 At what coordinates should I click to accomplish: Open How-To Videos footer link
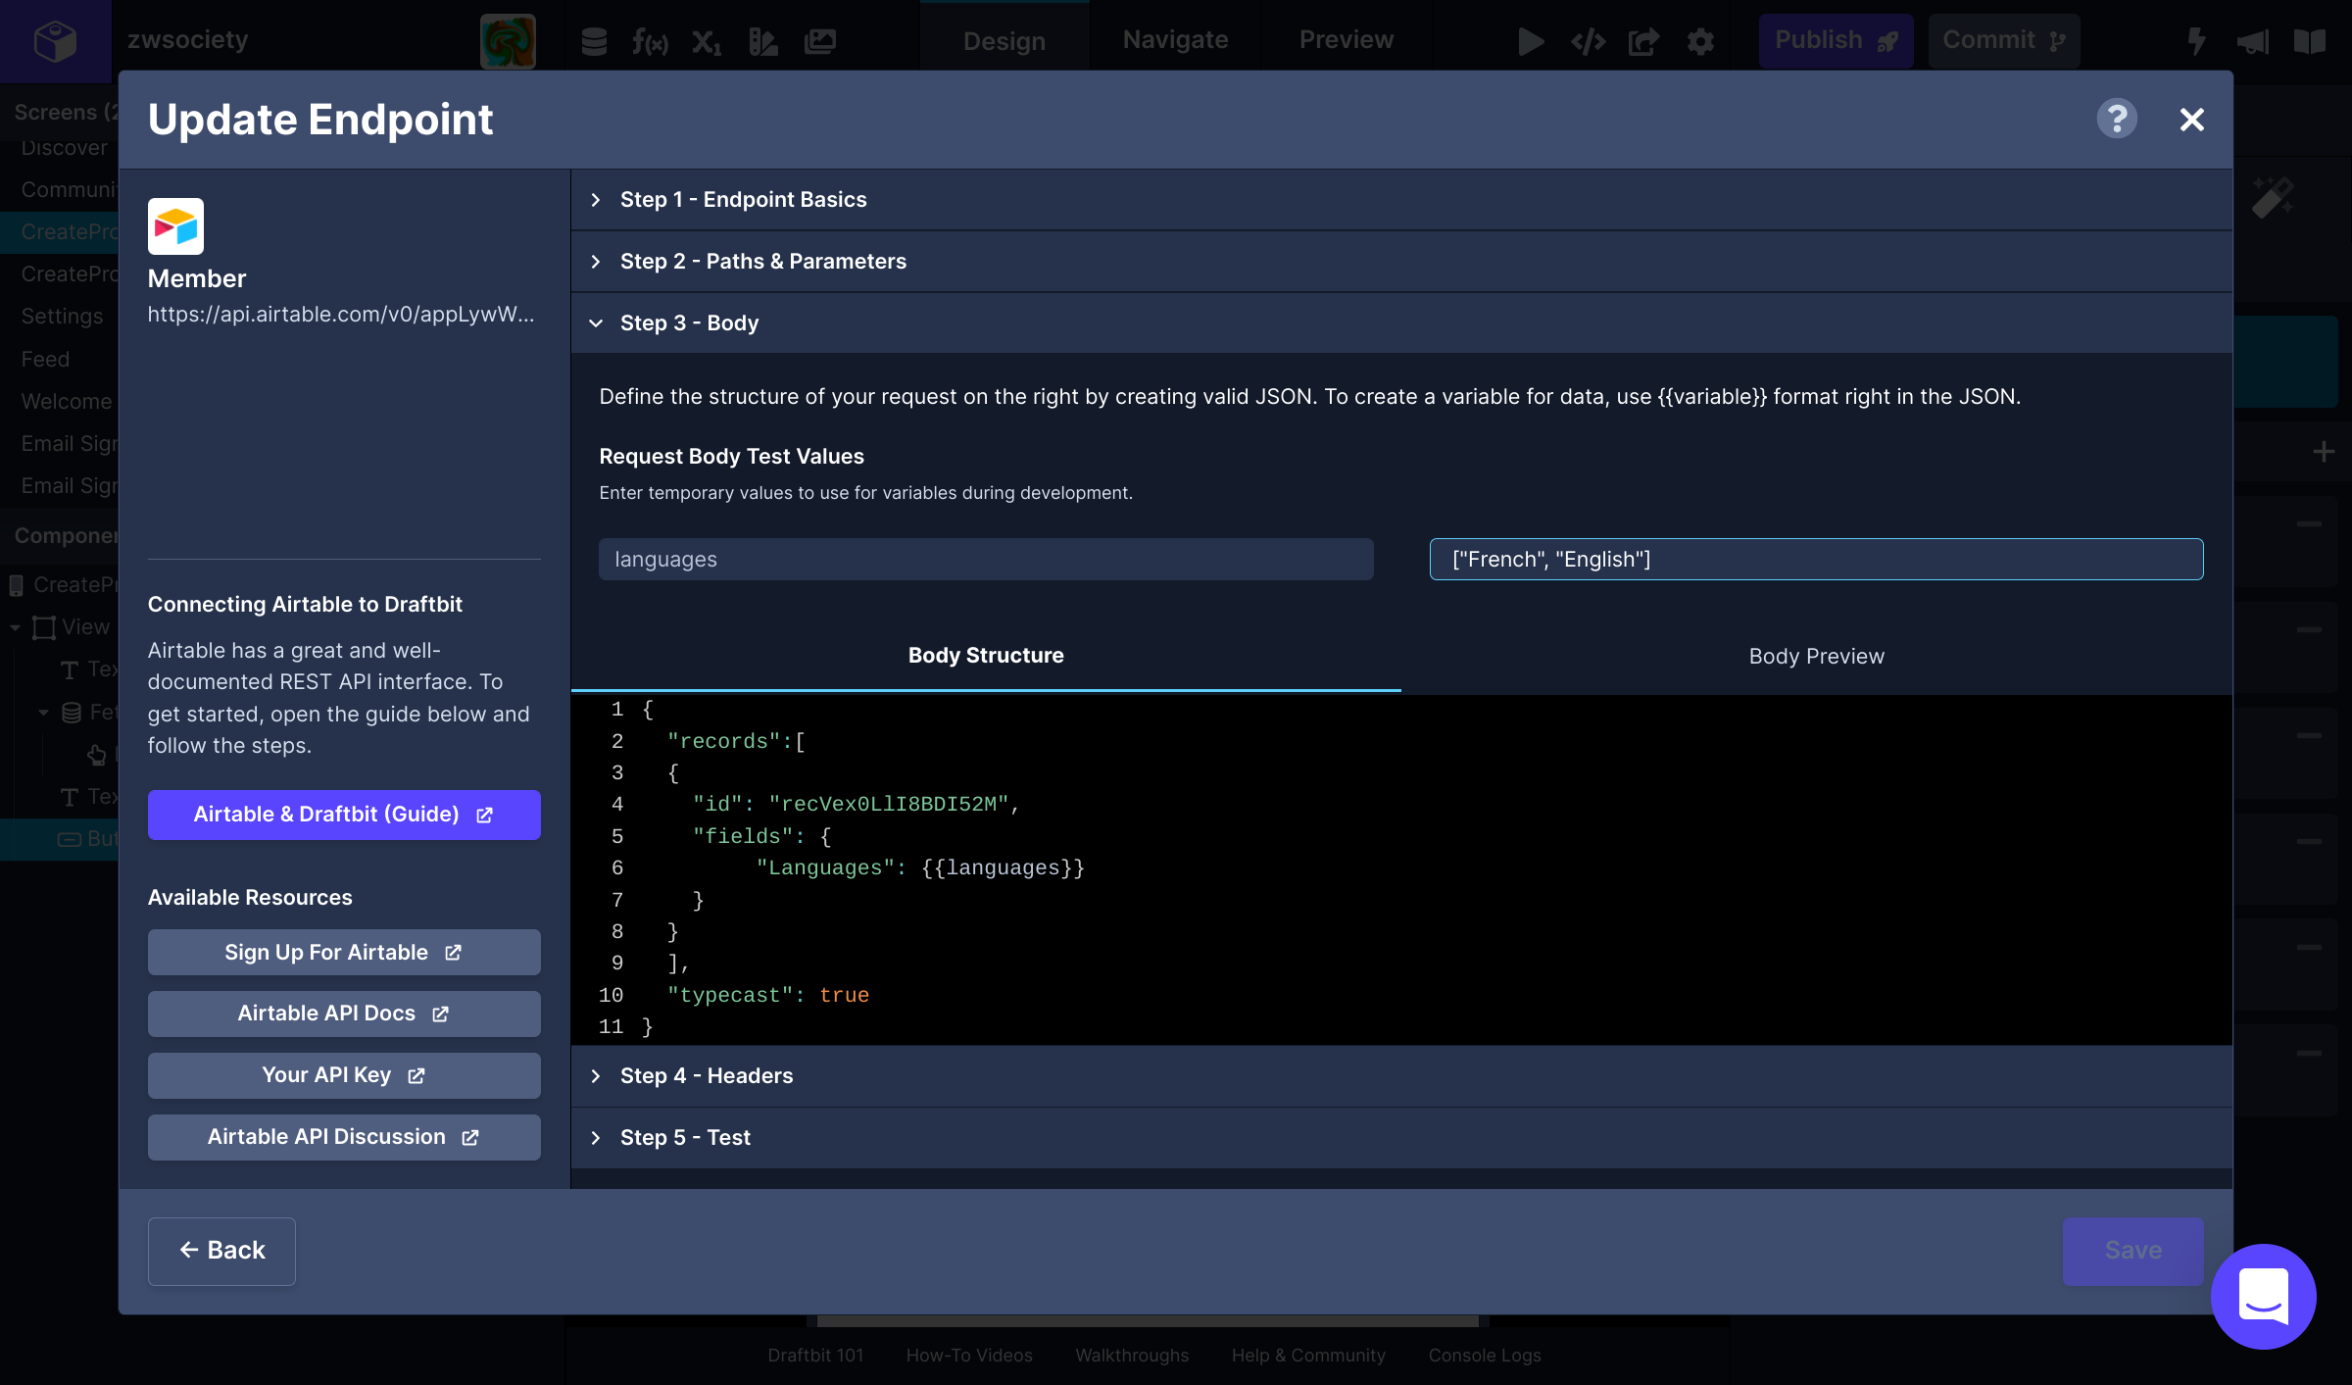pos(969,1356)
